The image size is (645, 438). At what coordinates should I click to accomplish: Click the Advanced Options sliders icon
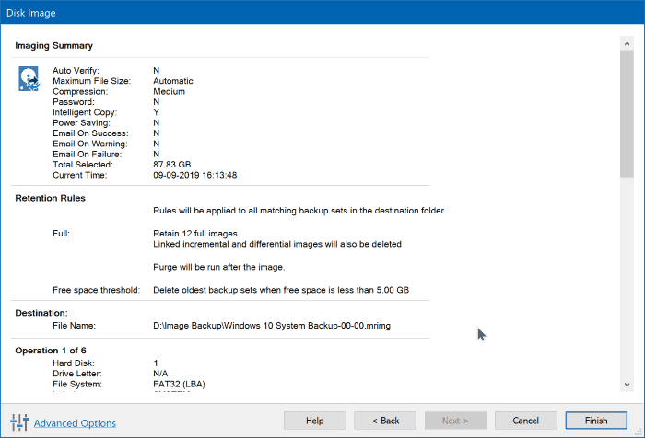[x=19, y=422]
